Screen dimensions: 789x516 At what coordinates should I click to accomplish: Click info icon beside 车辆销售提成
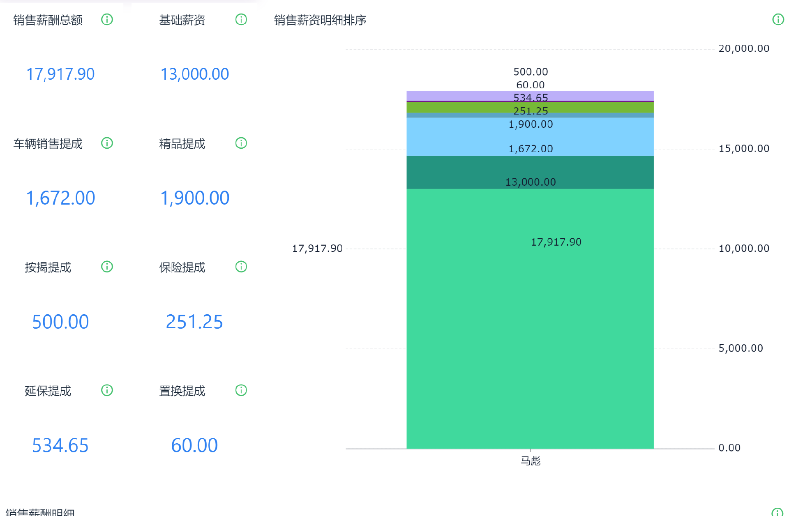(107, 143)
